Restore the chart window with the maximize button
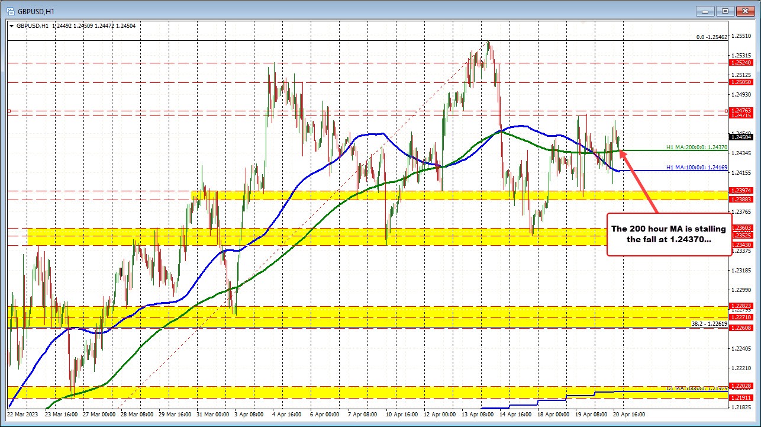This screenshot has width=761, height=427. tap(724, 11)
